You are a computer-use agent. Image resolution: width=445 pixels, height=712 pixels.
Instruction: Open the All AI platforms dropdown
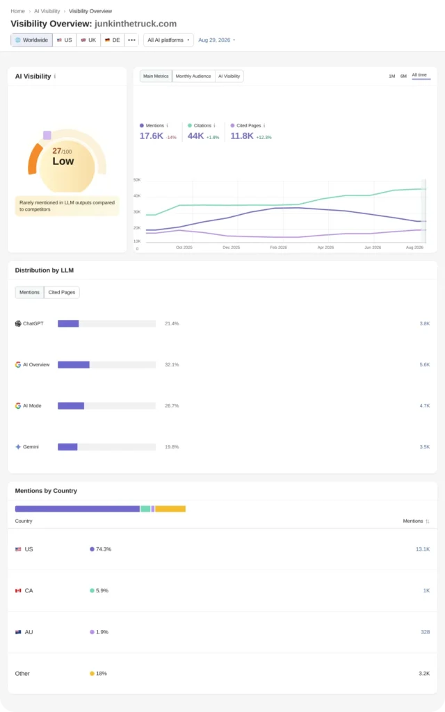[168, 40]
